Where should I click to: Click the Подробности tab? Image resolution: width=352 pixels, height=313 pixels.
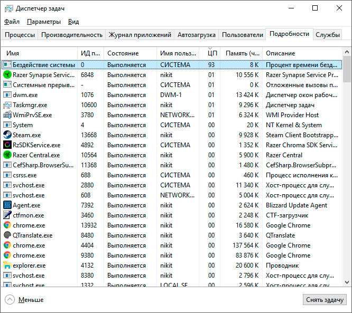[x=289, y=34]
